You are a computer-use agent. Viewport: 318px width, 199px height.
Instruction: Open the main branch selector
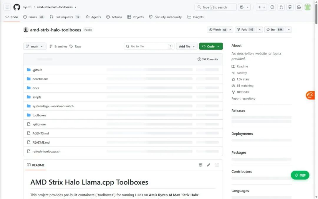point(35,46)
